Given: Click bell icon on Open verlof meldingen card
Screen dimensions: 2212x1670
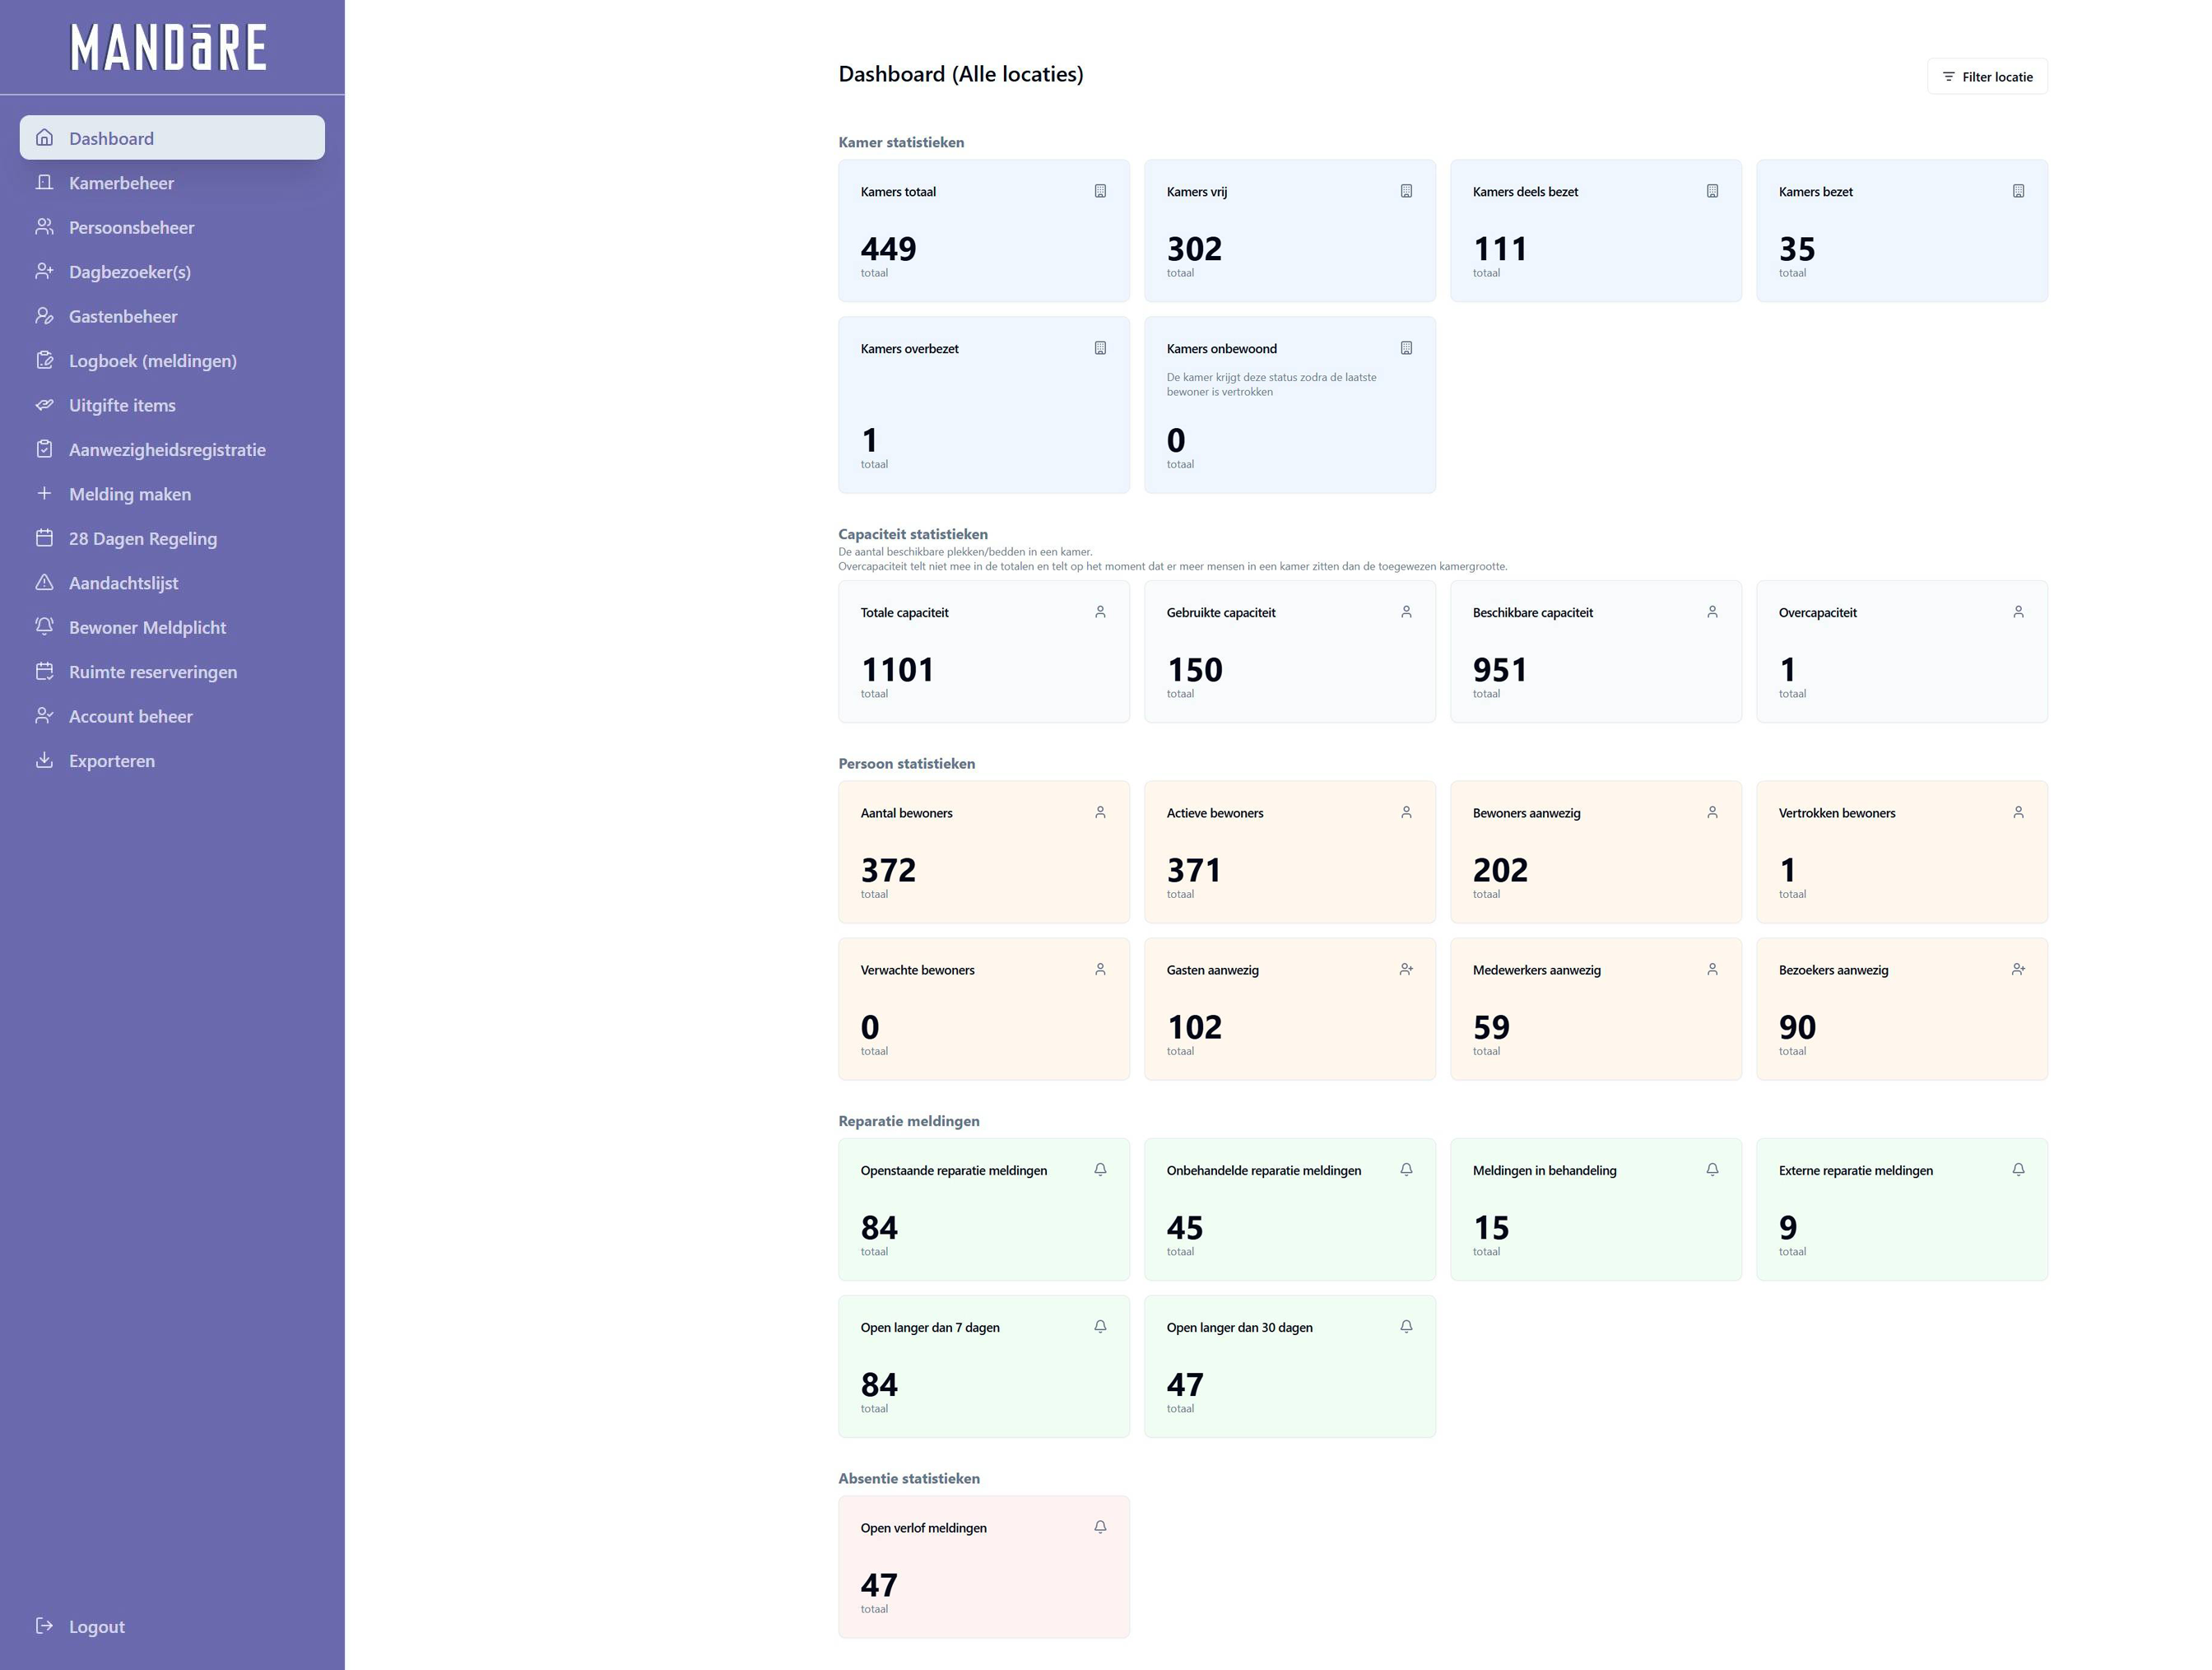Looking at the screenshot, I should coord(1100,1527).
